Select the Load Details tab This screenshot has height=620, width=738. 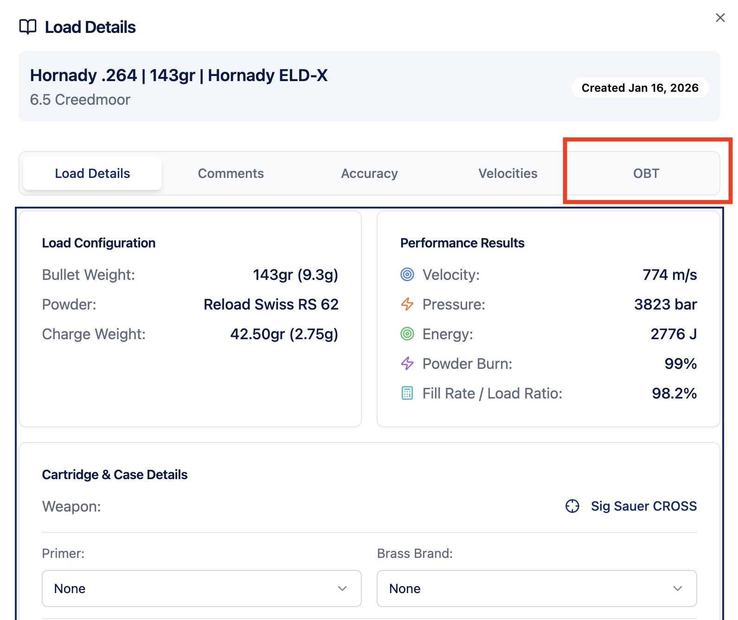92,173
